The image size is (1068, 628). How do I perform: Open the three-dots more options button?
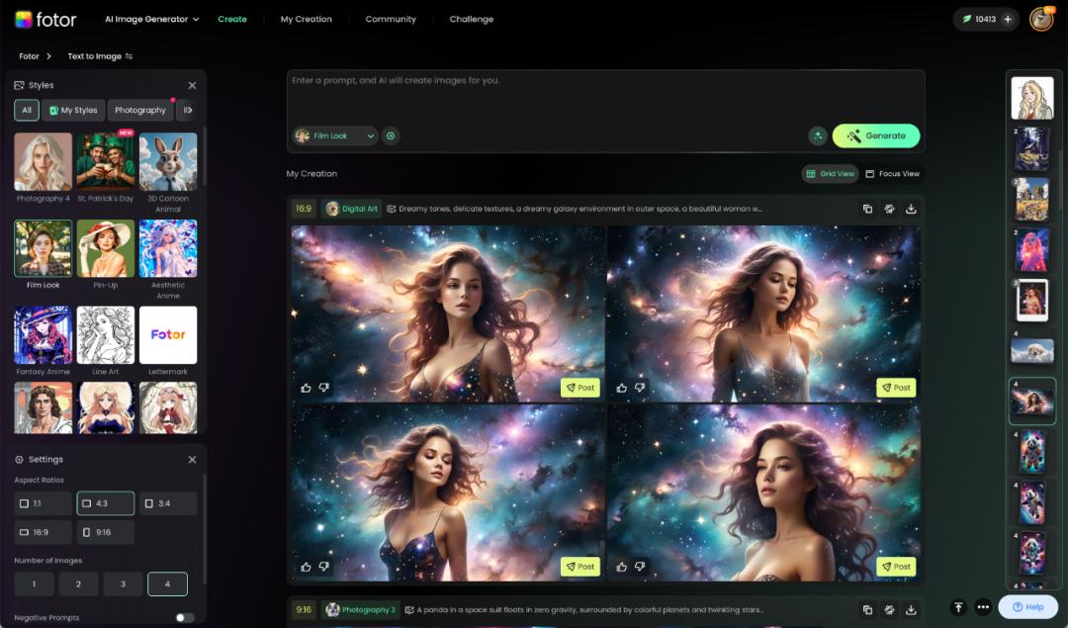982,607
